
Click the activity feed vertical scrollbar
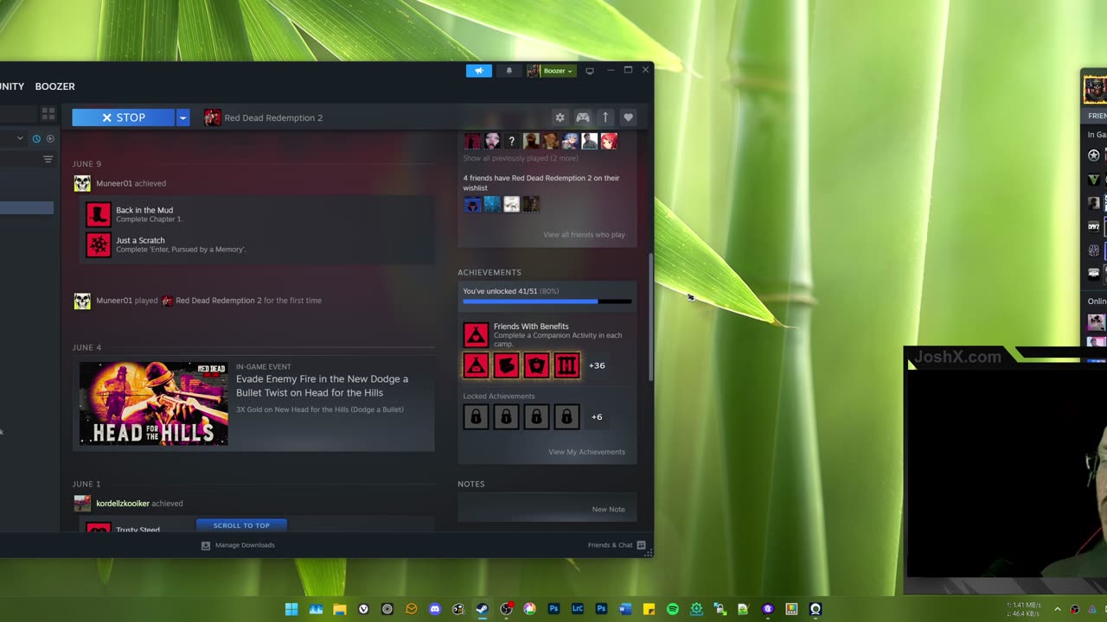click(x=650, y=315)
